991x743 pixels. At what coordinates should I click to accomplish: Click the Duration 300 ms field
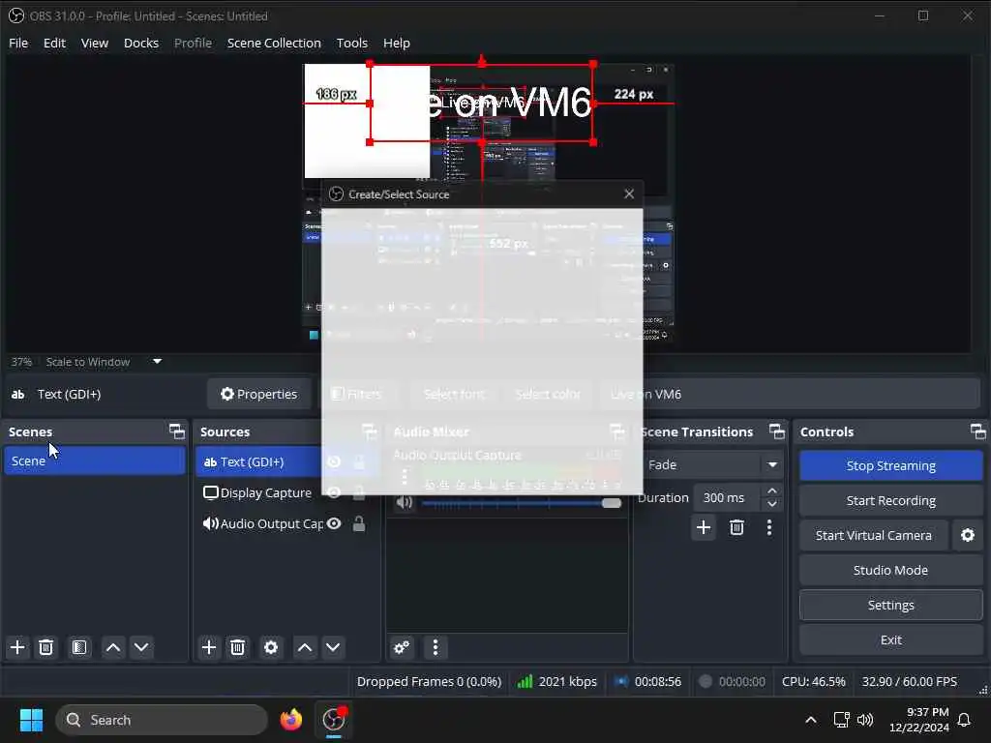(x=728, y=498)
